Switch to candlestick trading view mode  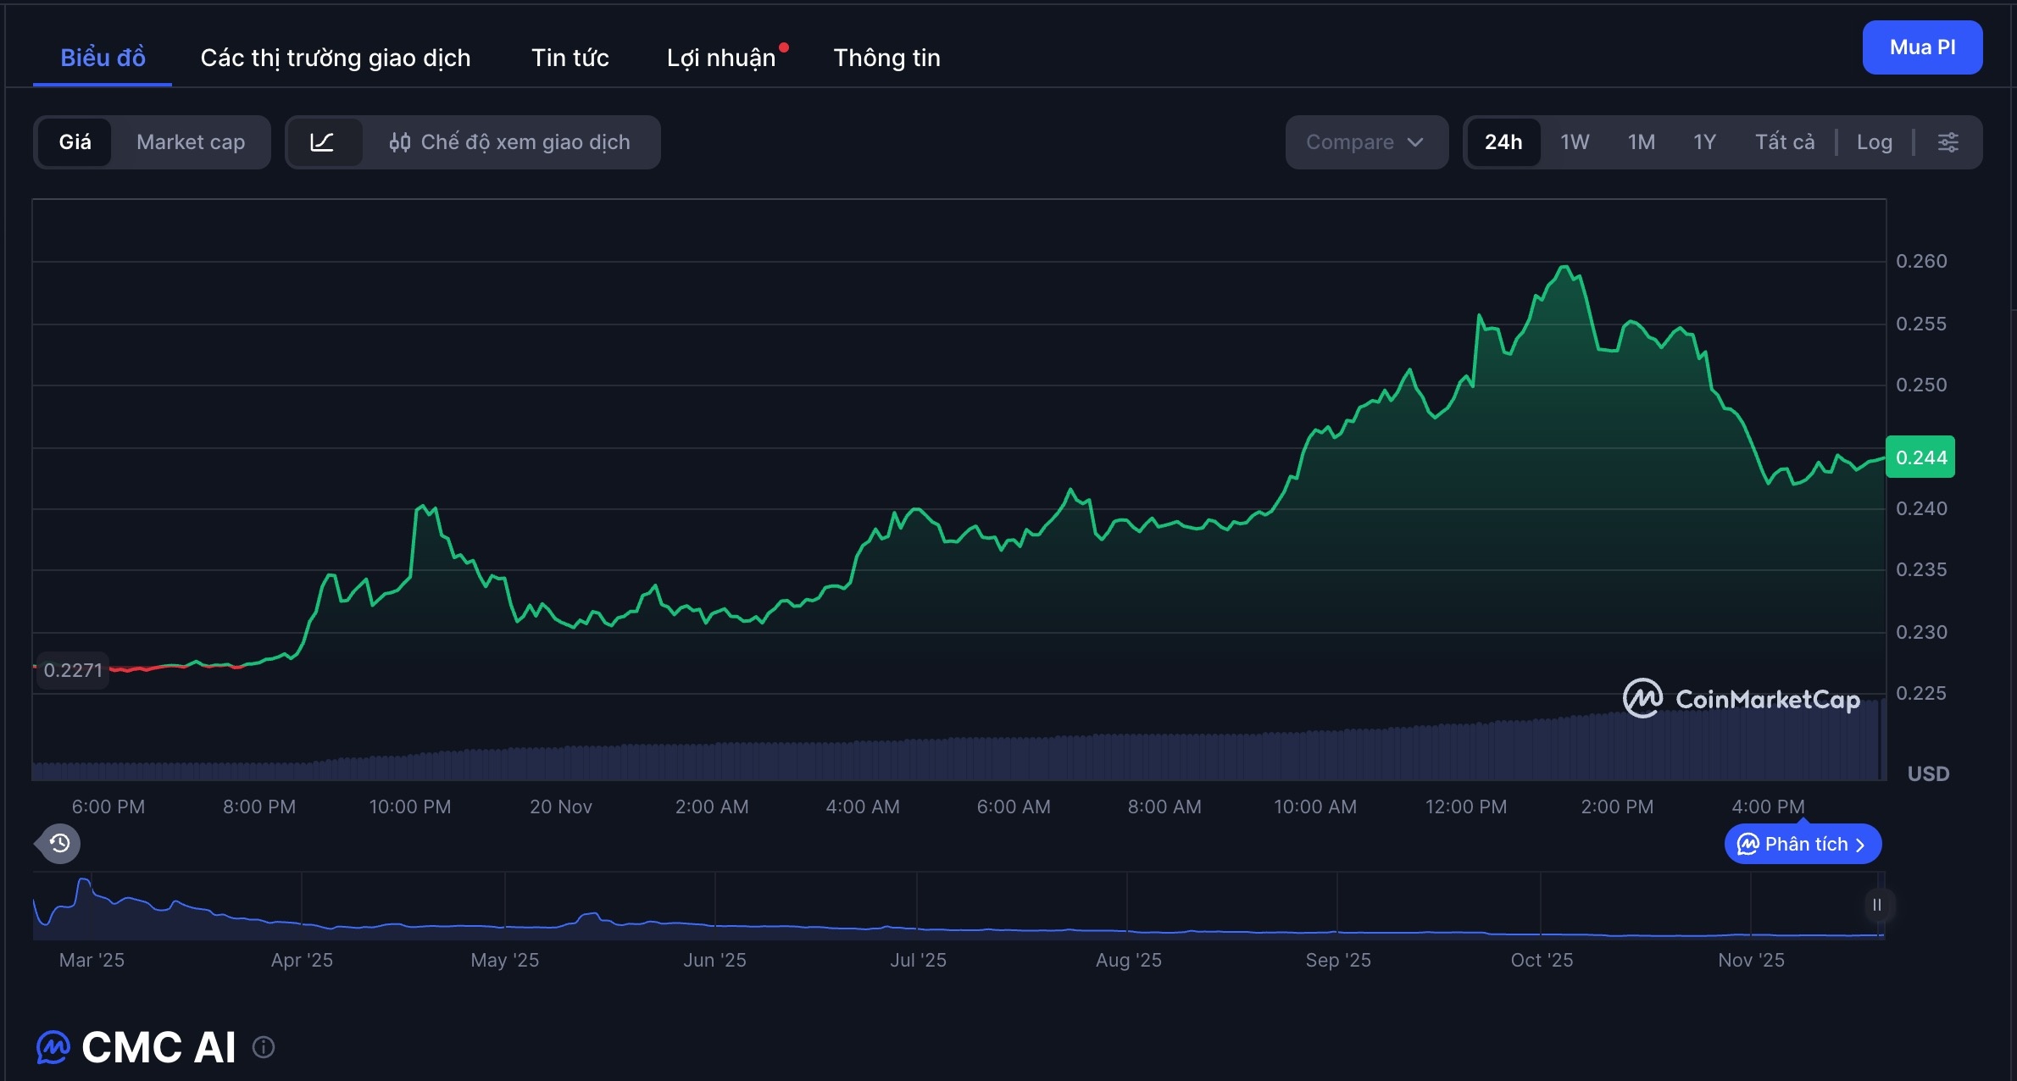pos(510,142)
